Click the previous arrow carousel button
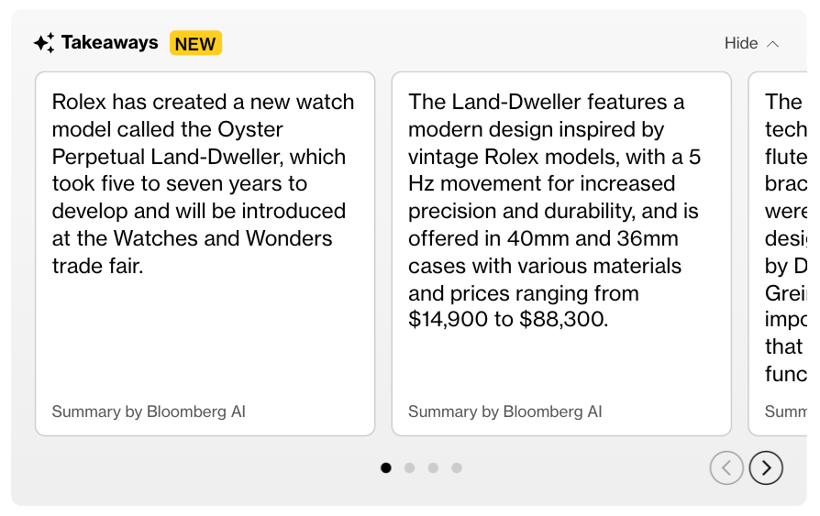This screenshot has width=820, height=516. [x=726, y=467]
